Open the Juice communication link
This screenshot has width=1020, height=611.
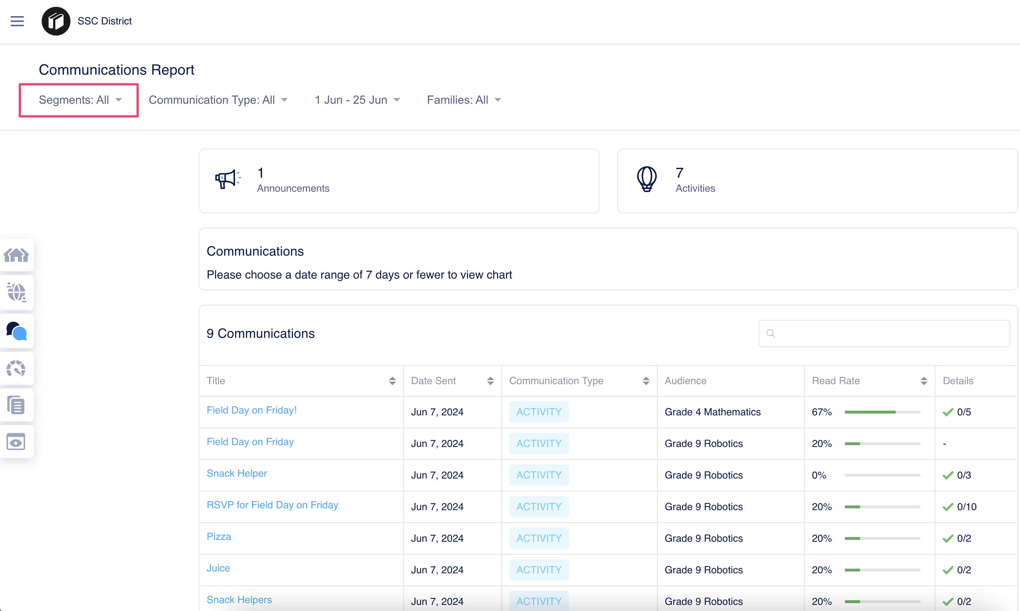click(x=218, y=568)
